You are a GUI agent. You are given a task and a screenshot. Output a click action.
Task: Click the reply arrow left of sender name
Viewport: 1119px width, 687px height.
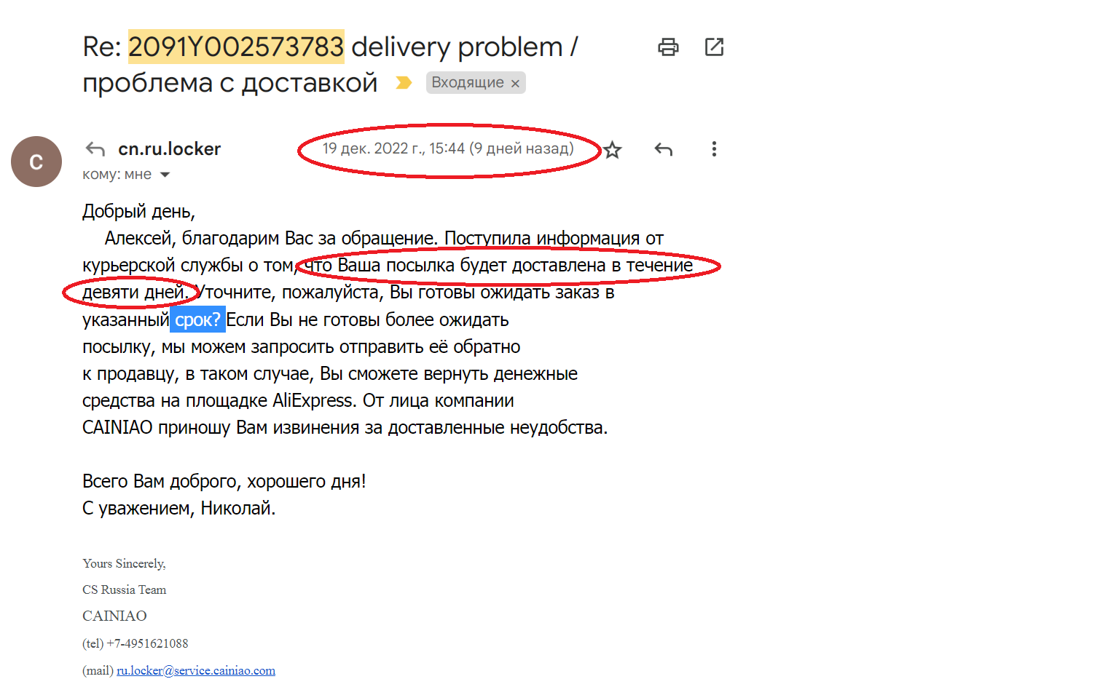click(95, 149)
